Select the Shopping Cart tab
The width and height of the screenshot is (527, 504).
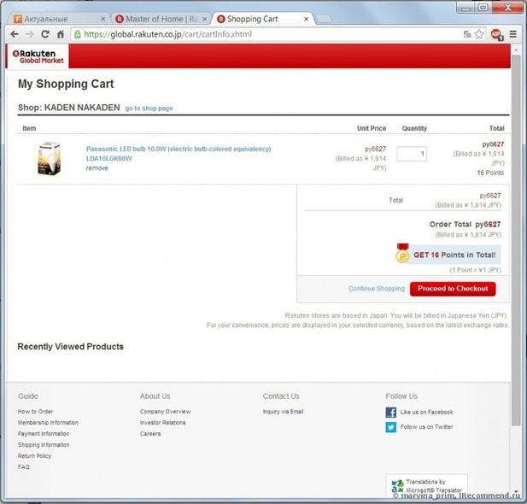coord(262,19)
